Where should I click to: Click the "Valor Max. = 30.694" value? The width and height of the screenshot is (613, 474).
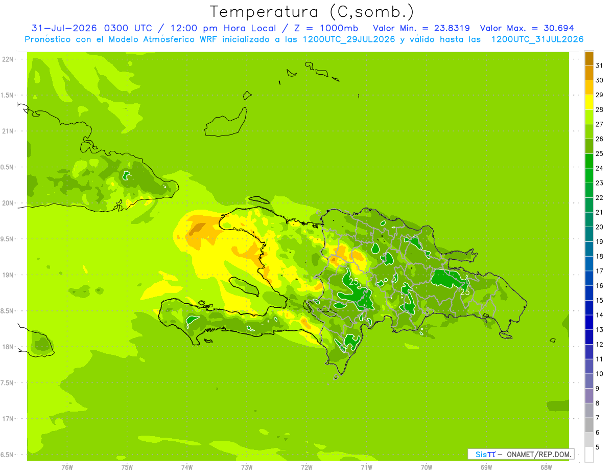[527, 28]
